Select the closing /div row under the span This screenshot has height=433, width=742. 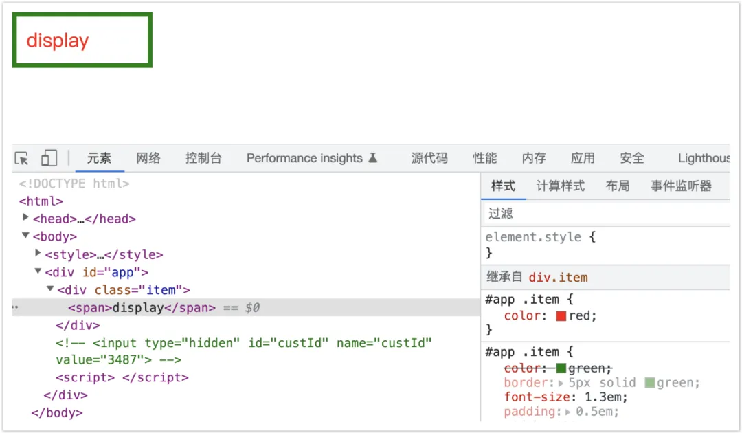point(78,326)
